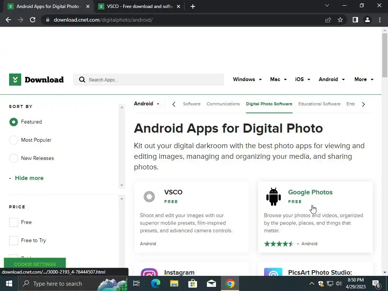
Task: Click the Instagram app icon
Action: pos(149,272)
